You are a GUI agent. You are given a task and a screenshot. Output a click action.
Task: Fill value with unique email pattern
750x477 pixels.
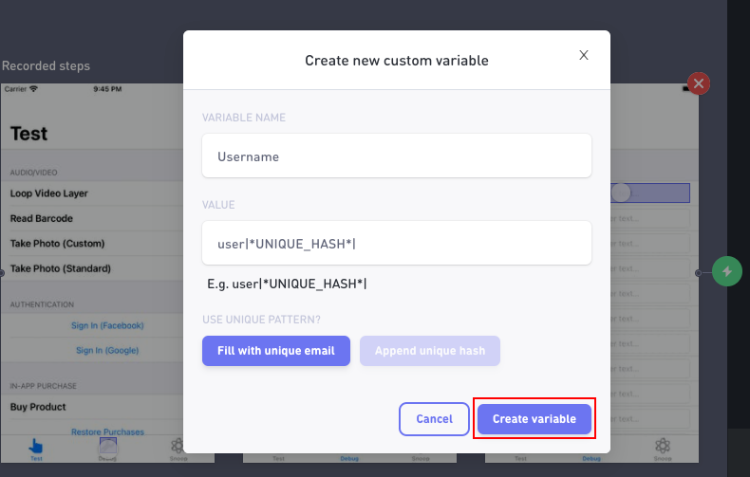[x=276, y=351]
